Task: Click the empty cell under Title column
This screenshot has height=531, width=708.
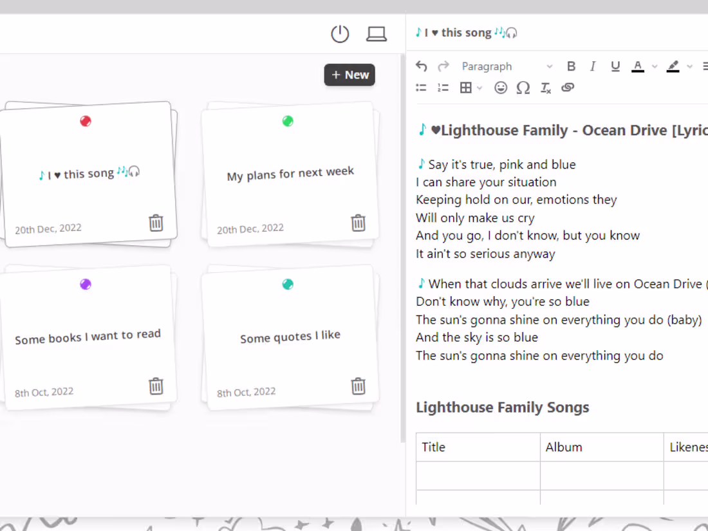Action: (478, 476)
